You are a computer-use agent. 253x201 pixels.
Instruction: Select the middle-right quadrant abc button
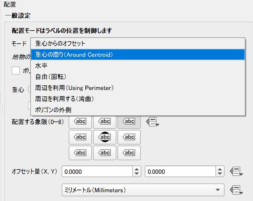[x=129, y=137]
